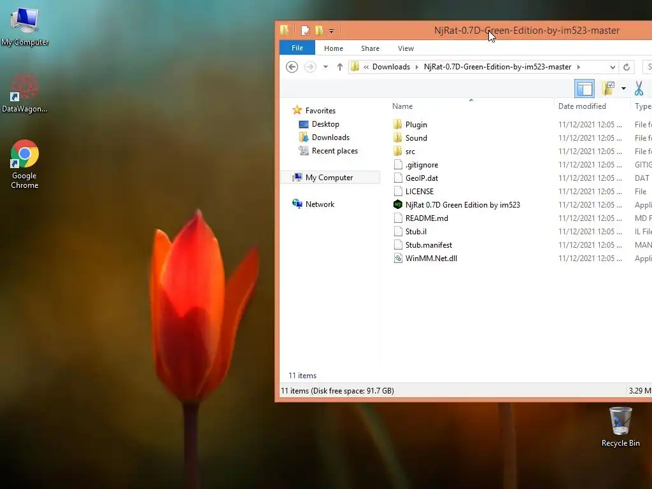Click the Favorites star icon
The height and width of the screenshot is (489, 652).
(297, 110)
